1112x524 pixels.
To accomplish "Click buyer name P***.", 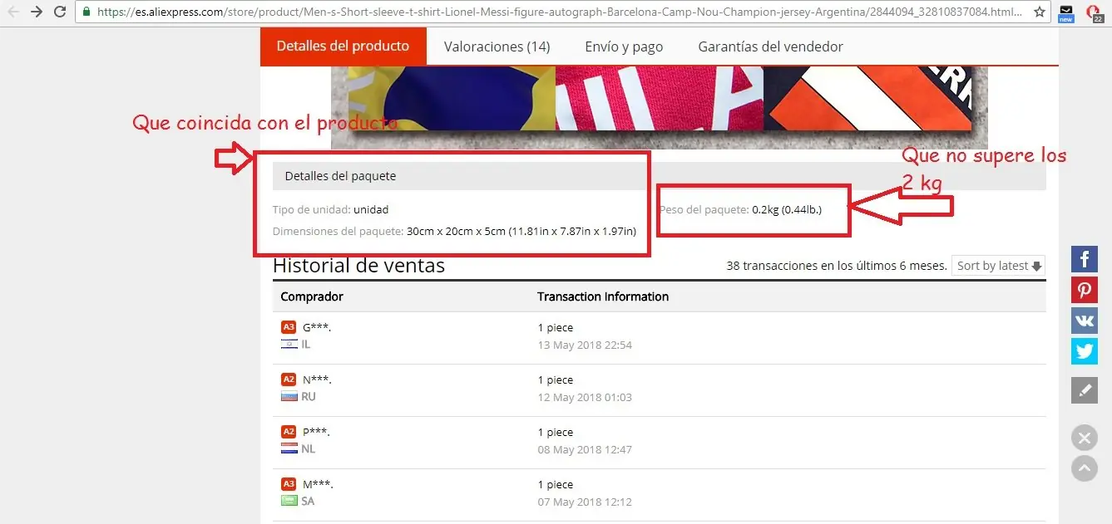I will 317,432.
